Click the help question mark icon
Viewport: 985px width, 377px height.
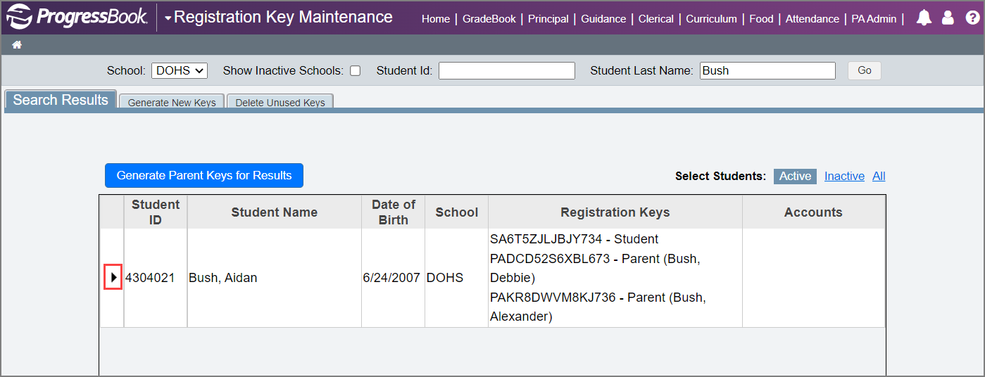(x=972, y=18)
